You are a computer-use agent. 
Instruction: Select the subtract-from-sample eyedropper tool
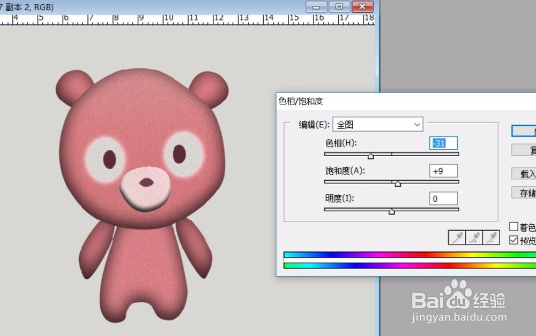490,237
